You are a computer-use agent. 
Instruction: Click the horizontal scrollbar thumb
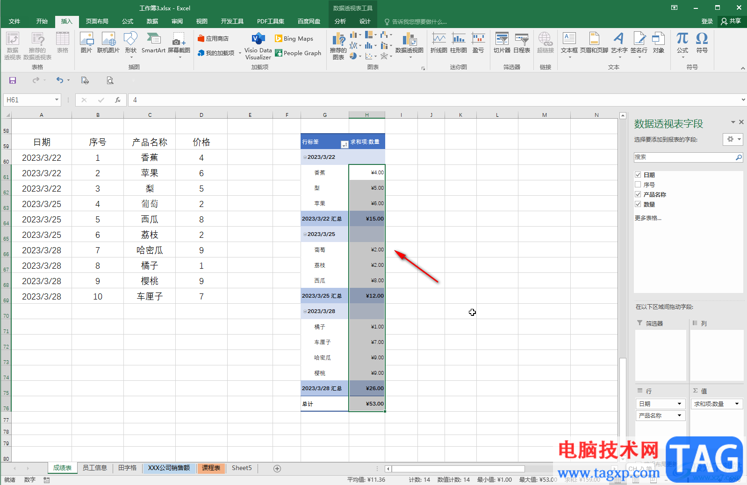click(458, 469)
